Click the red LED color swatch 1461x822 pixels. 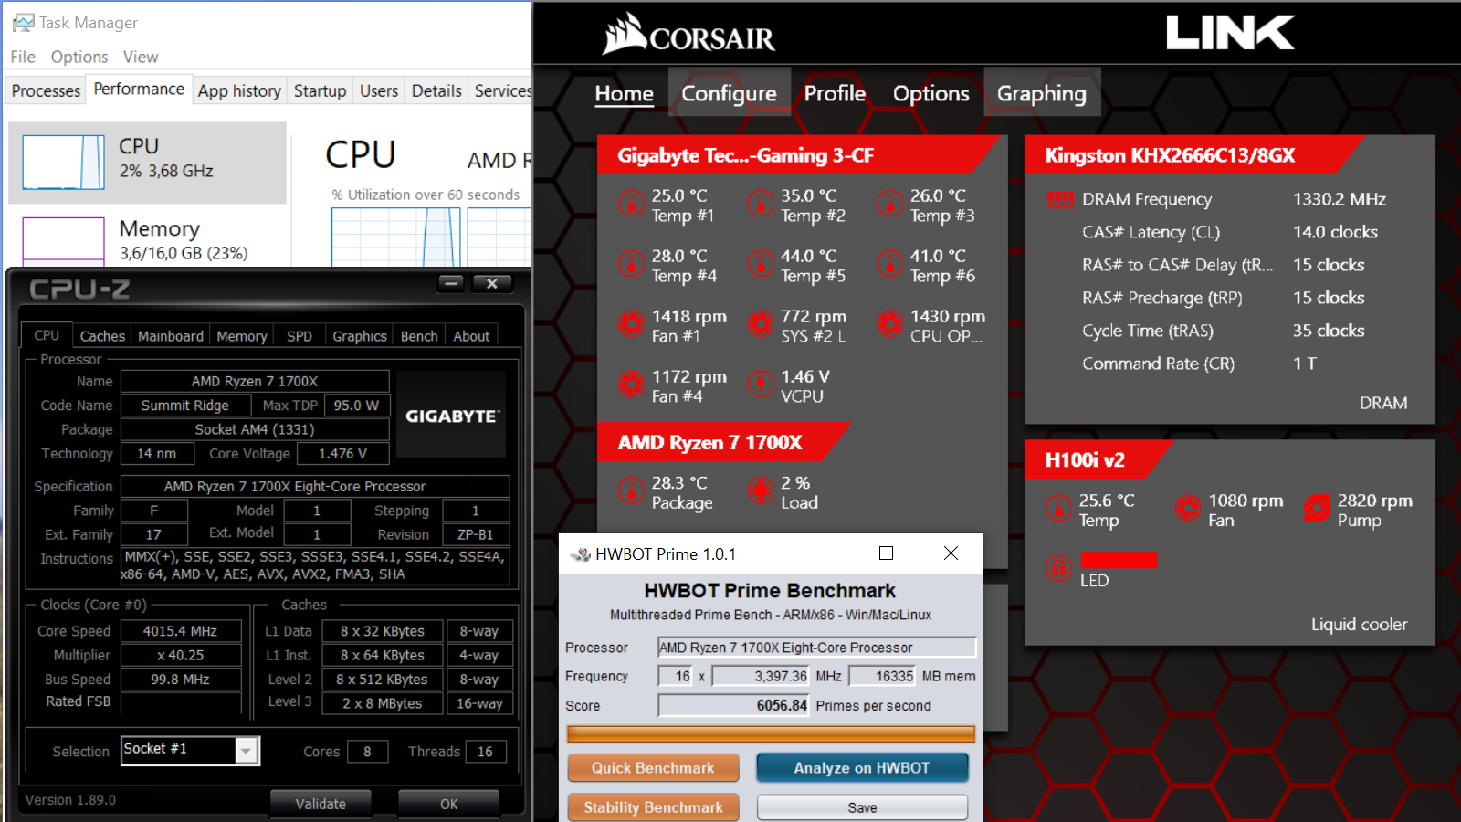tap(1119, 560)
